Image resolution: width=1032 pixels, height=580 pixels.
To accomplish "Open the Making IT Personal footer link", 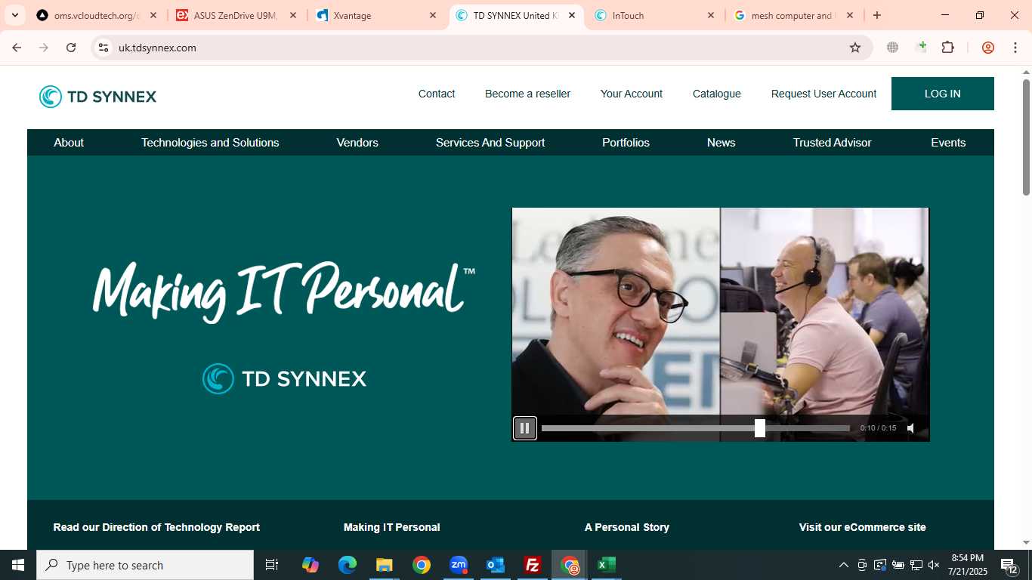I will click(391, 527).
